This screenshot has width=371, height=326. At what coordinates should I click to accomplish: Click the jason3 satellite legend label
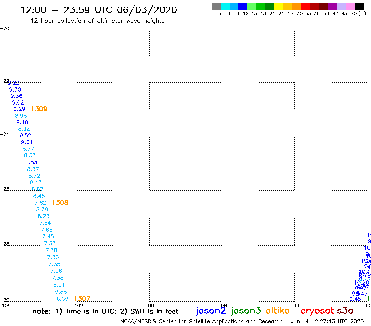click(246, 311)
